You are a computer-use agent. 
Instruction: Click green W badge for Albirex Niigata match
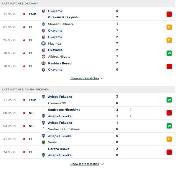coord(169,53)
